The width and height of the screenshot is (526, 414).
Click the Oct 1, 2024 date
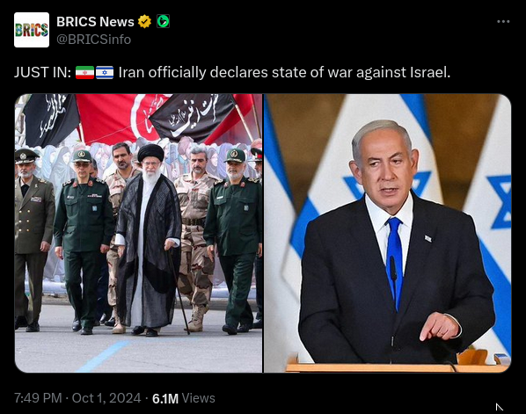106,398
